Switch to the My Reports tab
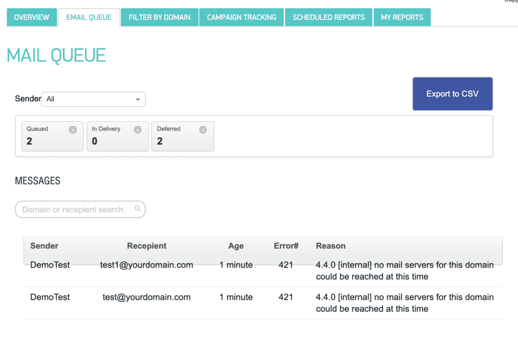The image size is (518, 348). point(402,17)
